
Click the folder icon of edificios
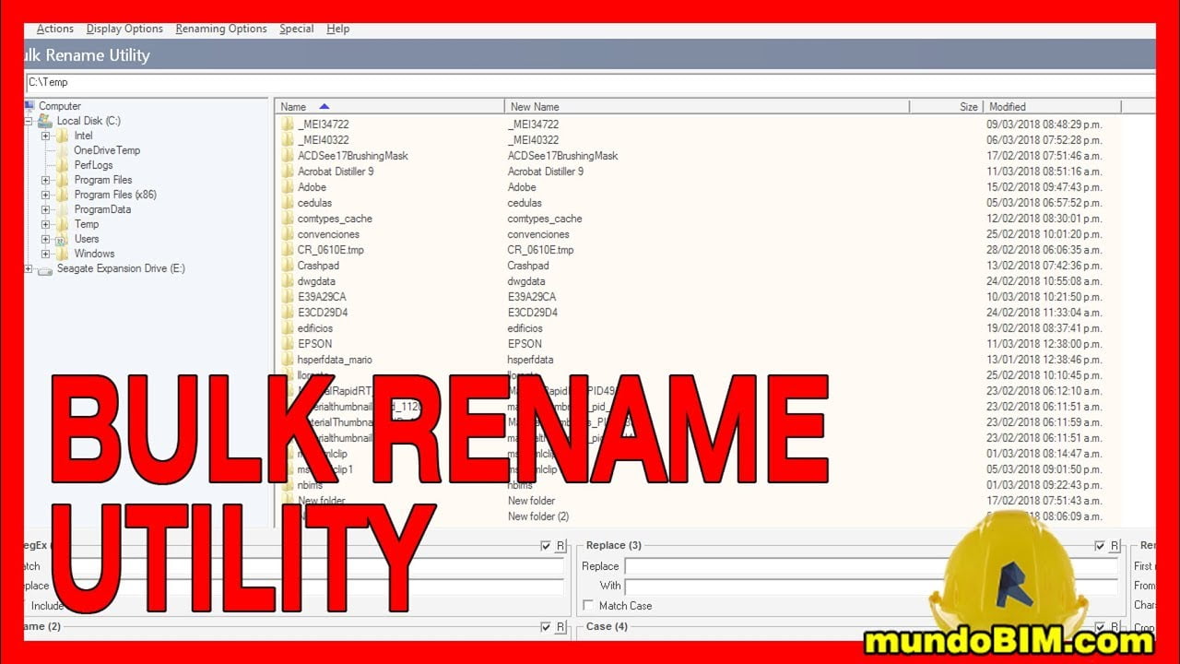[288, 328]
